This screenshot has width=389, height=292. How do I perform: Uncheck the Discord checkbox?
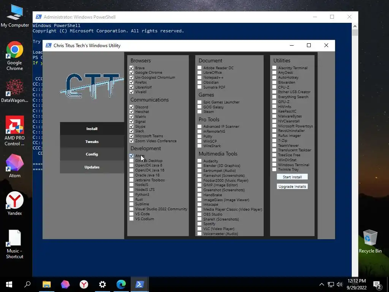(x=131, y=107)
